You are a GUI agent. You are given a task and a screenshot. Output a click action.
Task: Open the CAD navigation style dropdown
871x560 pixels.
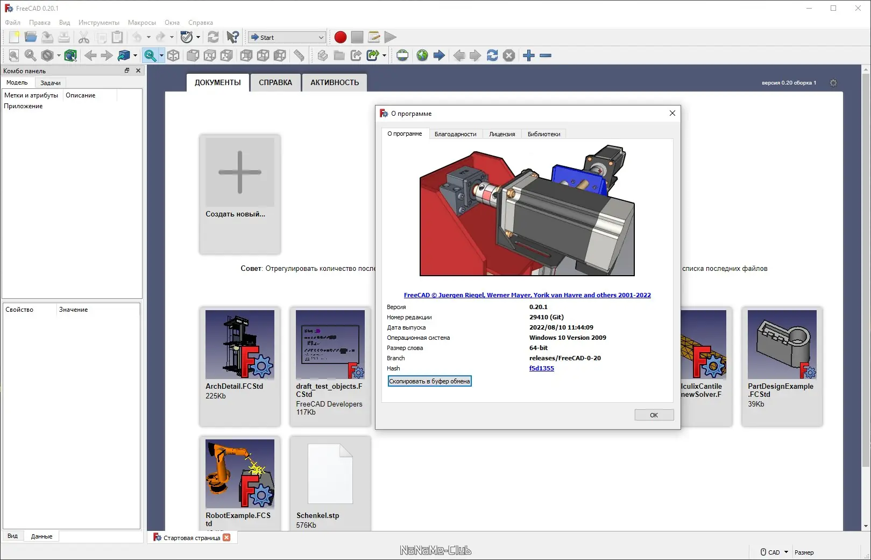tap(774, 552)
